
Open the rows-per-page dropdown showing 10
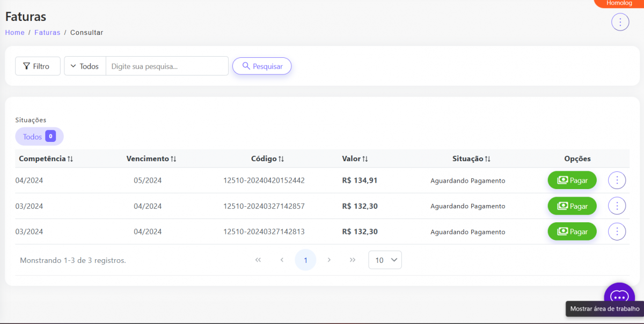tap(385, 260)
